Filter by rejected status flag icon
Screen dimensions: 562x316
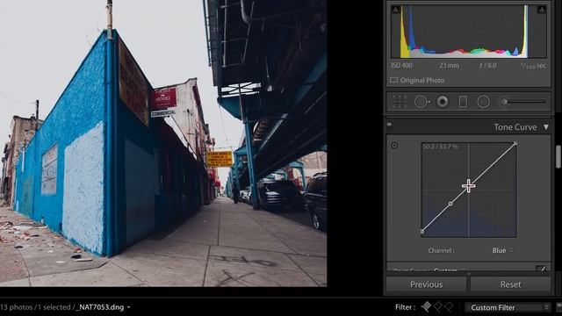449,306
